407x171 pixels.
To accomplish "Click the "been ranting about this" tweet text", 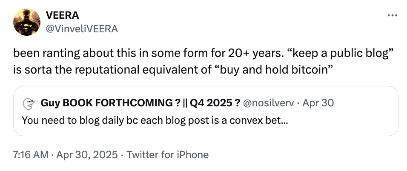I will [60, 54].
